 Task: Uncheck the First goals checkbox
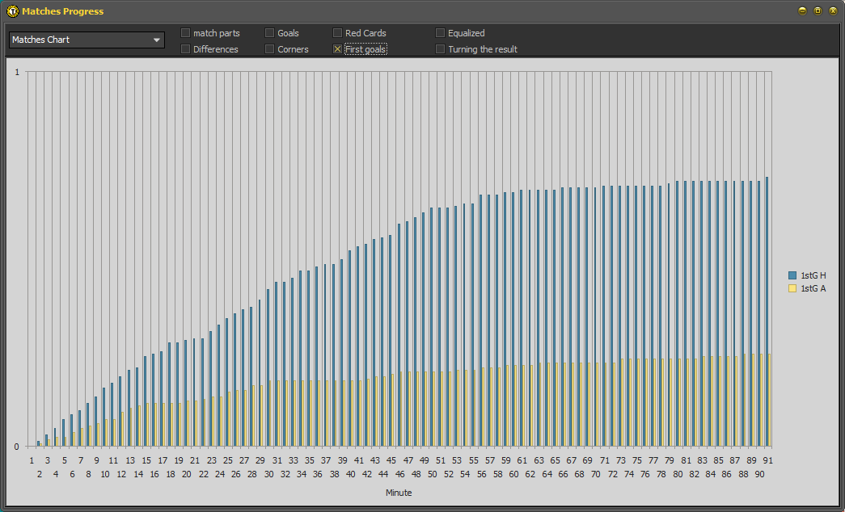338,49
